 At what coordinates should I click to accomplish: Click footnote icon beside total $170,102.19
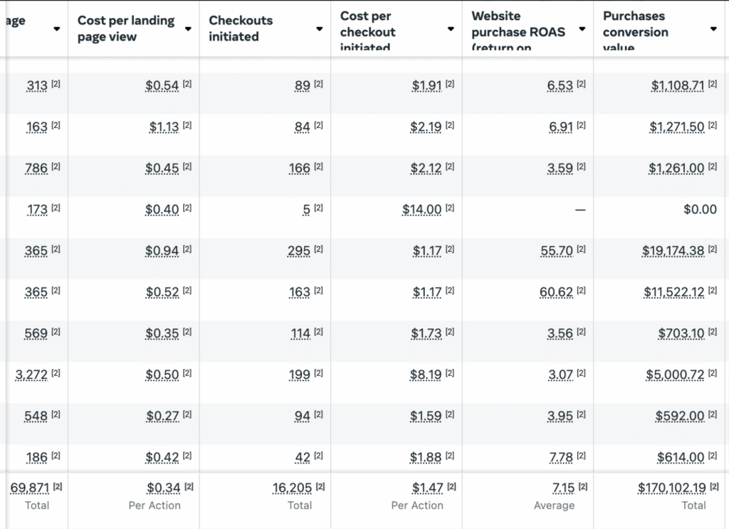coord(713,486)
